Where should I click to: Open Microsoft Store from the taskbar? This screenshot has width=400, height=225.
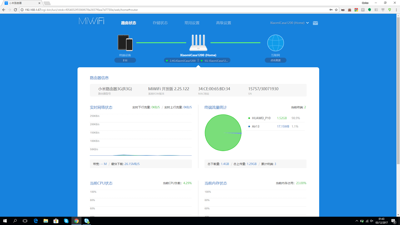pos(56,221)
